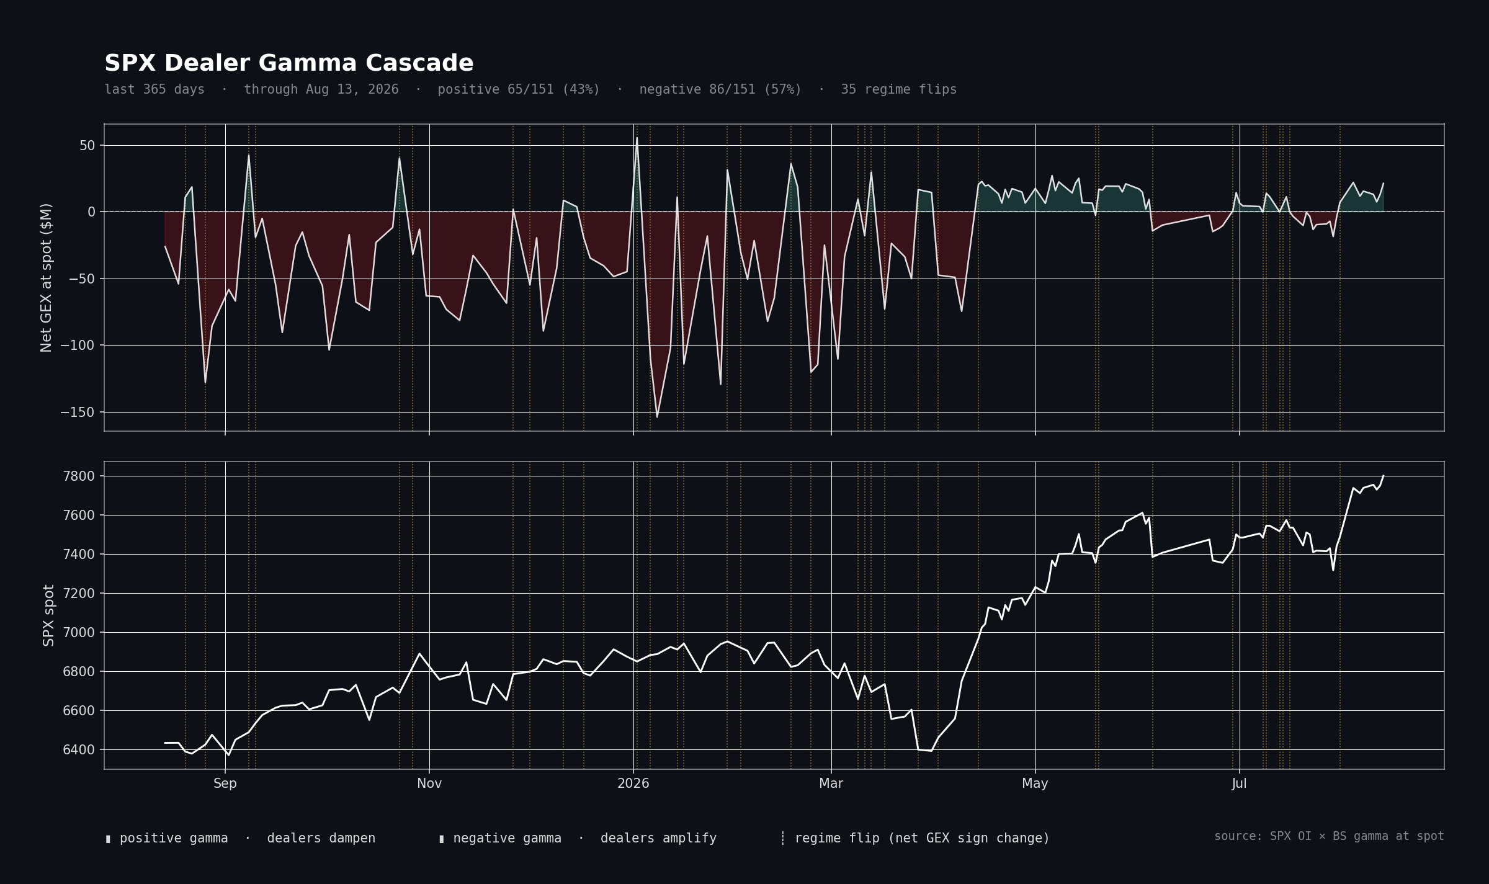Image resolution: width=1489 pixels, height=884 pixels.
Task: Click the '50' GEX axis tick label
Action: click(x=87, y=146)
